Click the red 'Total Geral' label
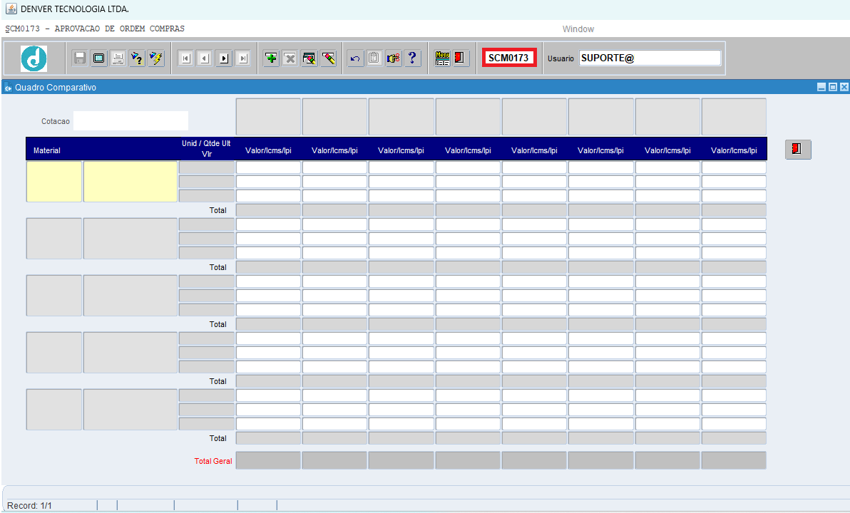This screenshot has height=513, width=850. 213,461
